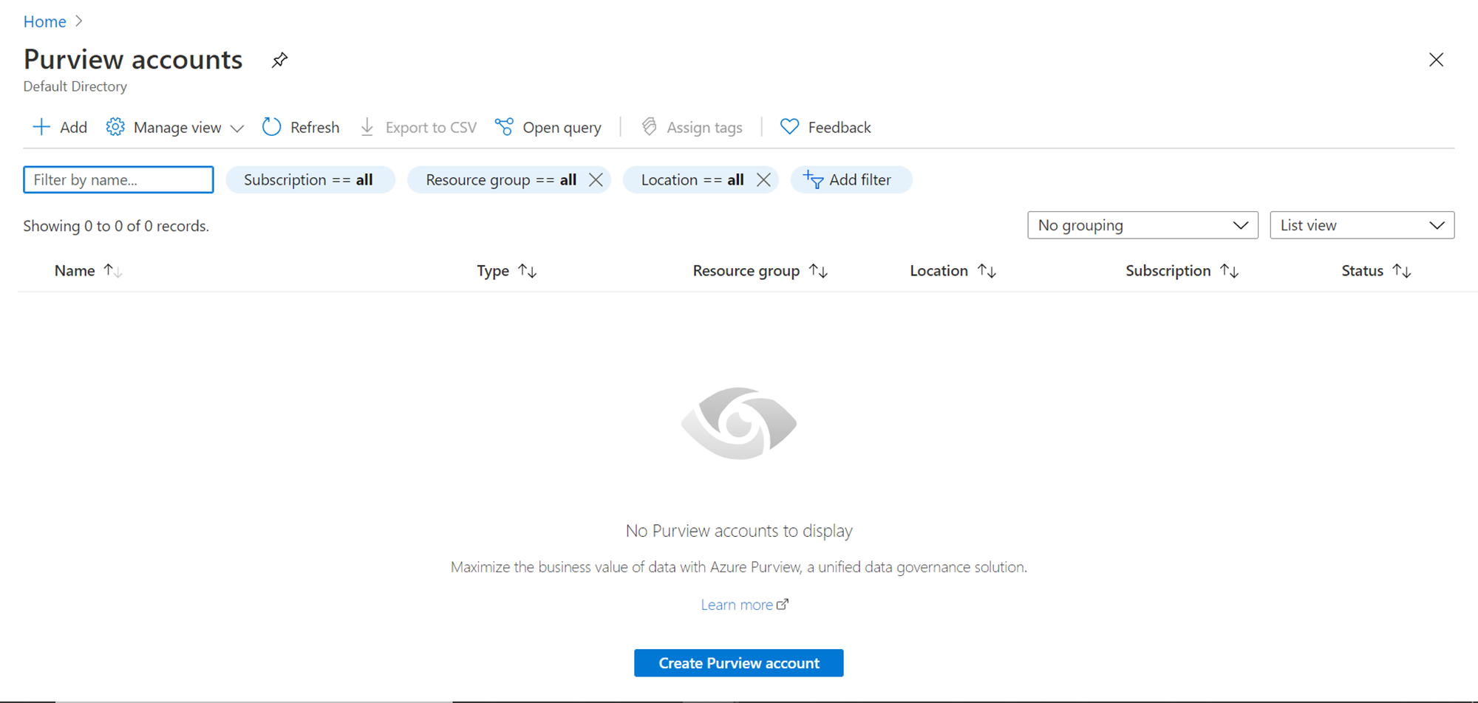1478x703 pixels.
Task: Open the Manage view gear menu
Action: coord(115,127)
